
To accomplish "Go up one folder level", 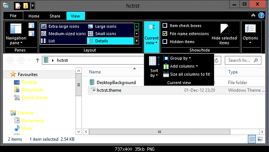I will coord(38,60).
